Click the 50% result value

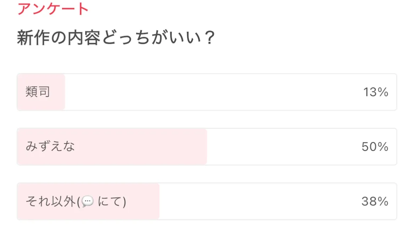click(x=375, y=147)
